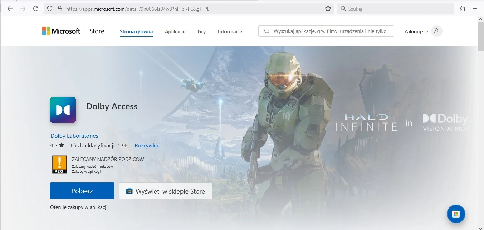Click Zaloguj się to sign in
This screenshot has height=230, width=484.
point(416,31)
